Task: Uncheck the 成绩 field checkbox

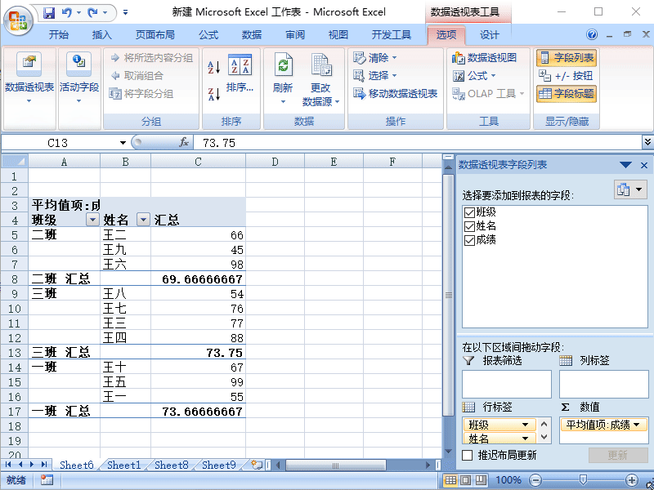Action: [469, 240]
